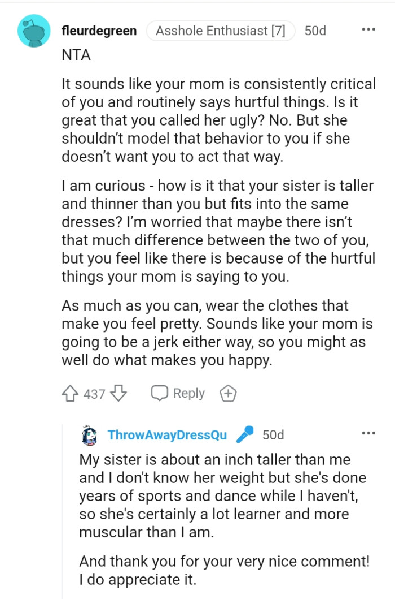This screenshot has width=395, height=599.
Task: Open fleurdegreen's profile
Action: coord(99,31)
